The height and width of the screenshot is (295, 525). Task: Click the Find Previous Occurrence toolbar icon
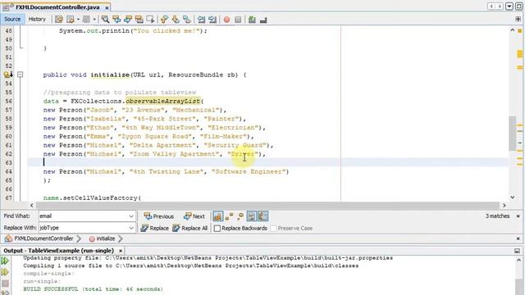pyautogui.click(x=116, y=20)
